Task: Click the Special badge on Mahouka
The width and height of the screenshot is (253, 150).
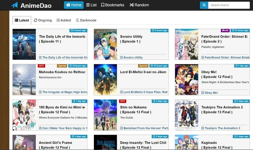Action: coord(62,66)
